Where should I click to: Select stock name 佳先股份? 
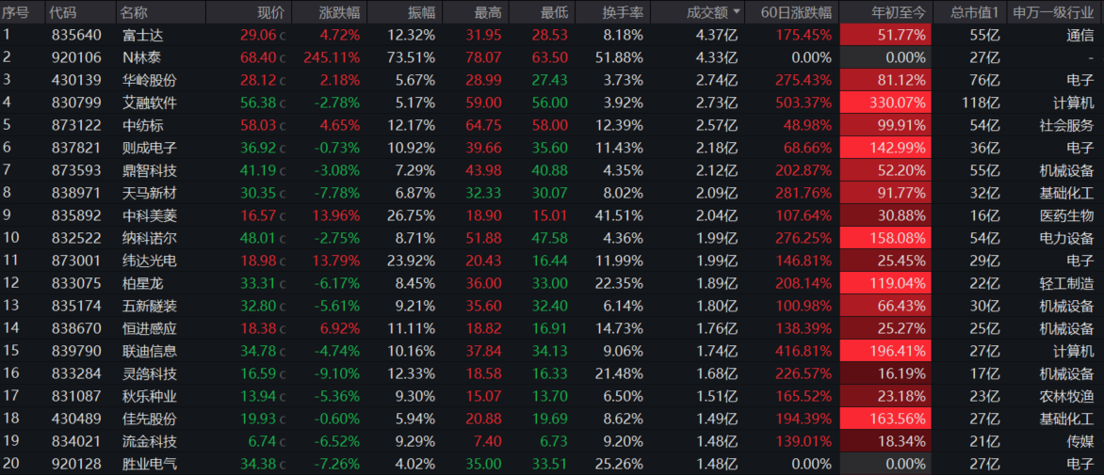point(149,419)
